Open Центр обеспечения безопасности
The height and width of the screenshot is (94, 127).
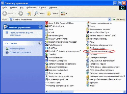[104, 79]
